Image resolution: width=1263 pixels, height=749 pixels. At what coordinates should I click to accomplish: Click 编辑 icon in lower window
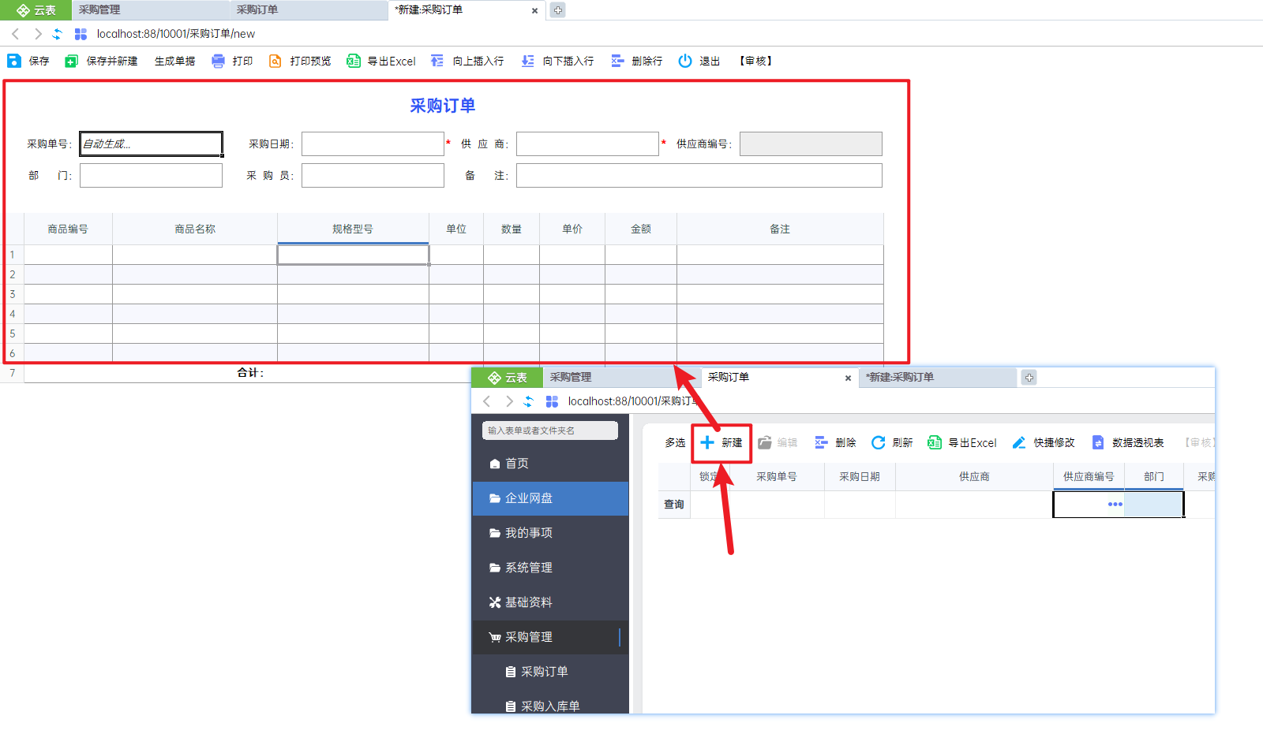tap(765, 442)
